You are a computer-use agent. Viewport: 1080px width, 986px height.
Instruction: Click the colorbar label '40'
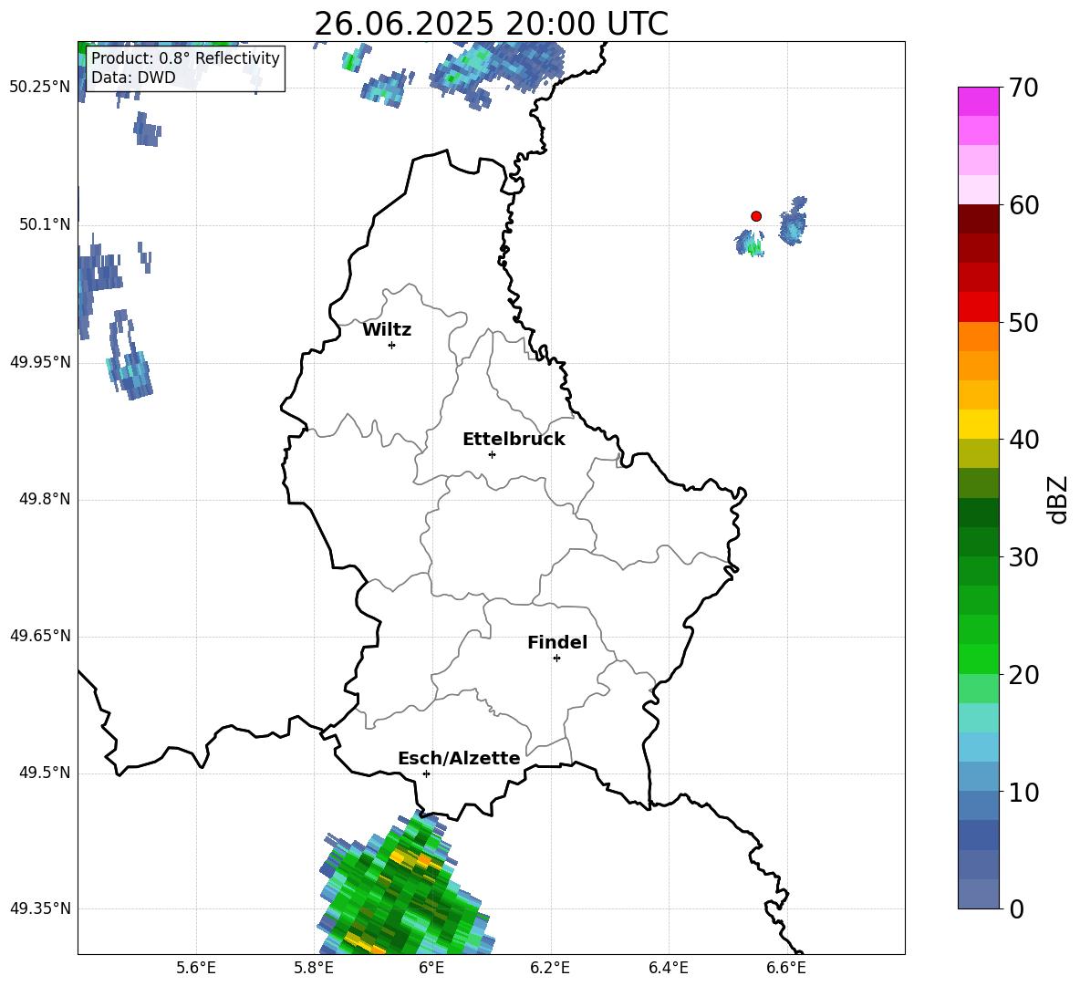click(1023, 440)
